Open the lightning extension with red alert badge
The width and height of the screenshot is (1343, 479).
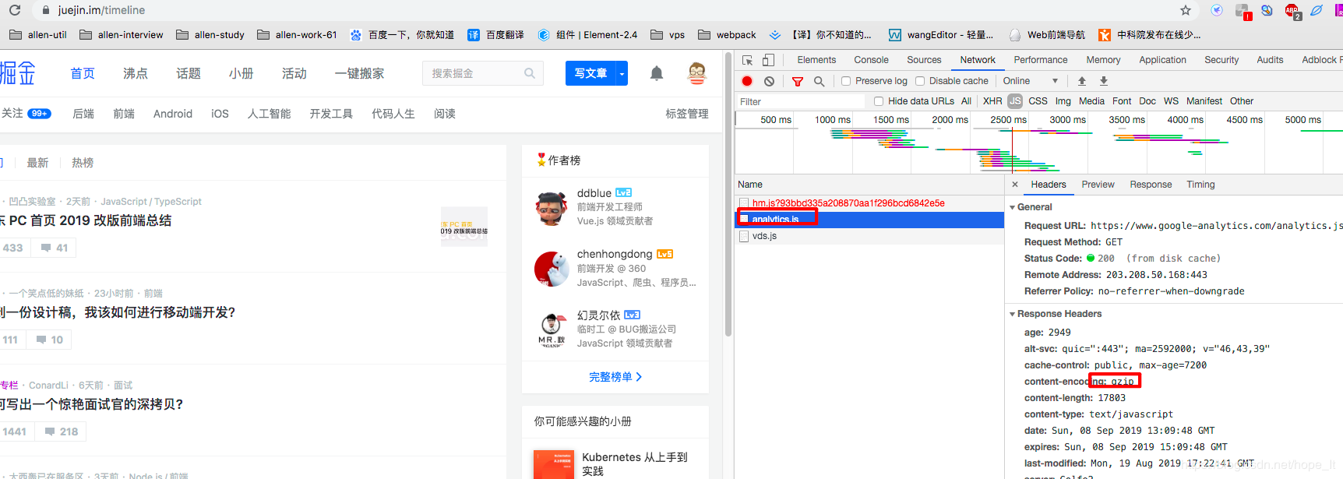pos(1243,11)
